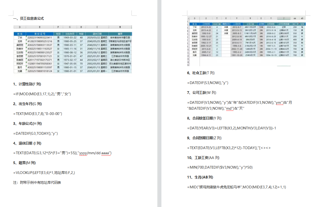This screenshot has width=318, height=207.
Task: Click heading 8、合同续签日期(Y 列)
Action: pos(204,118)
